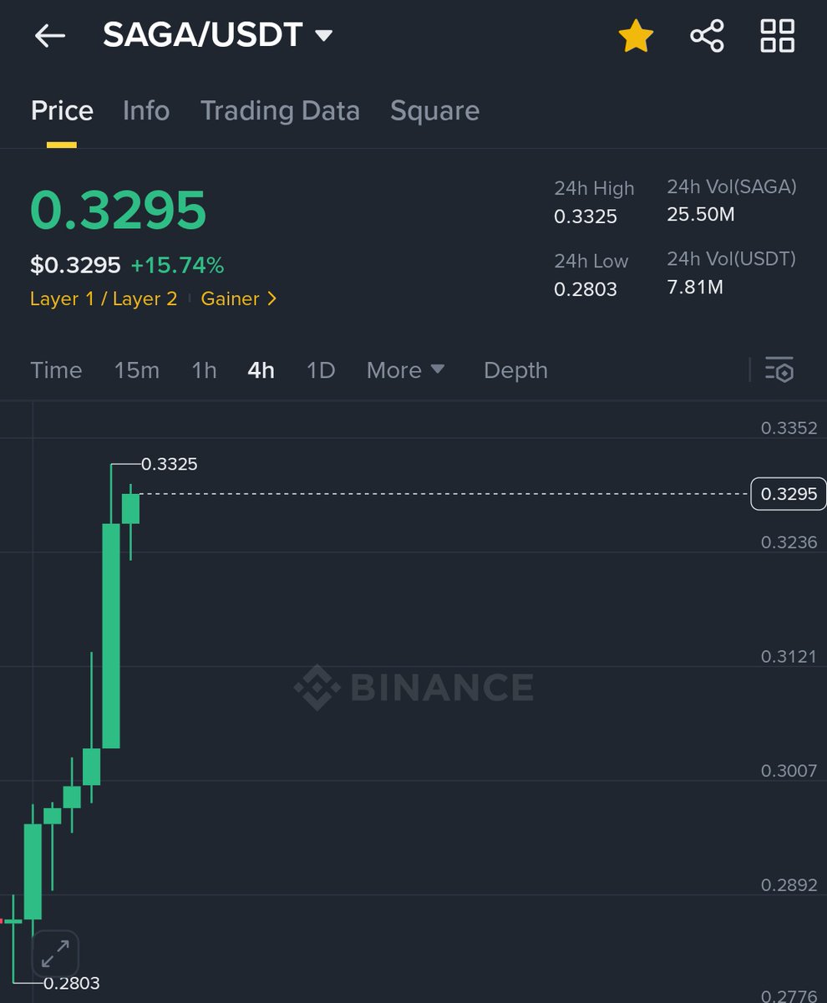Select the 15m chart interval
Image resolution: width=827 pixels, height=1003 pixels.
136,370
